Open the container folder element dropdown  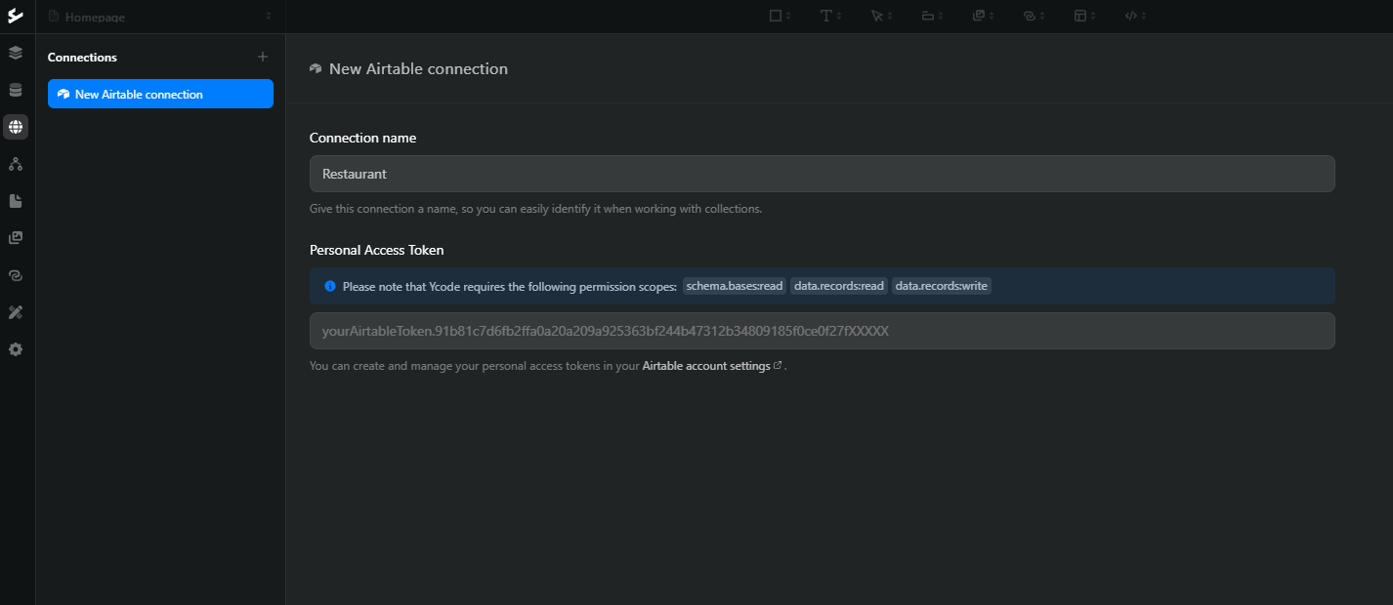point(932,16)
